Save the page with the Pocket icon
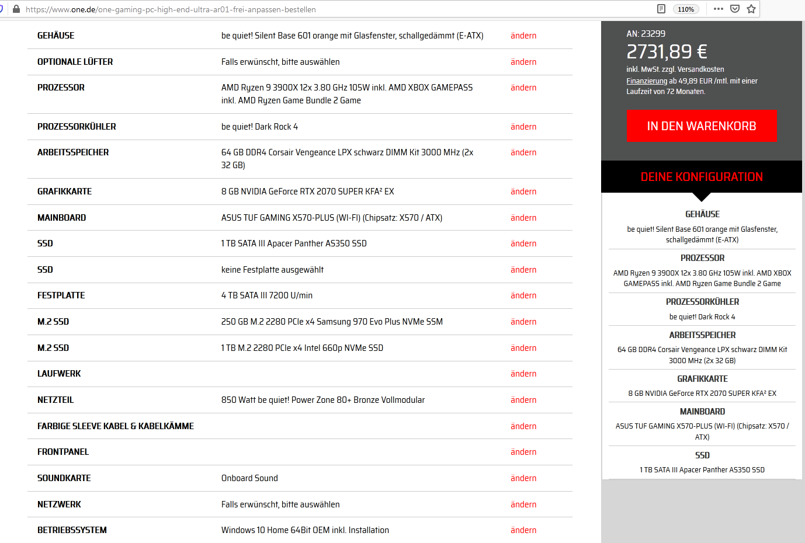This screenshot has width=805, height=543. click(x=735, y=9)
